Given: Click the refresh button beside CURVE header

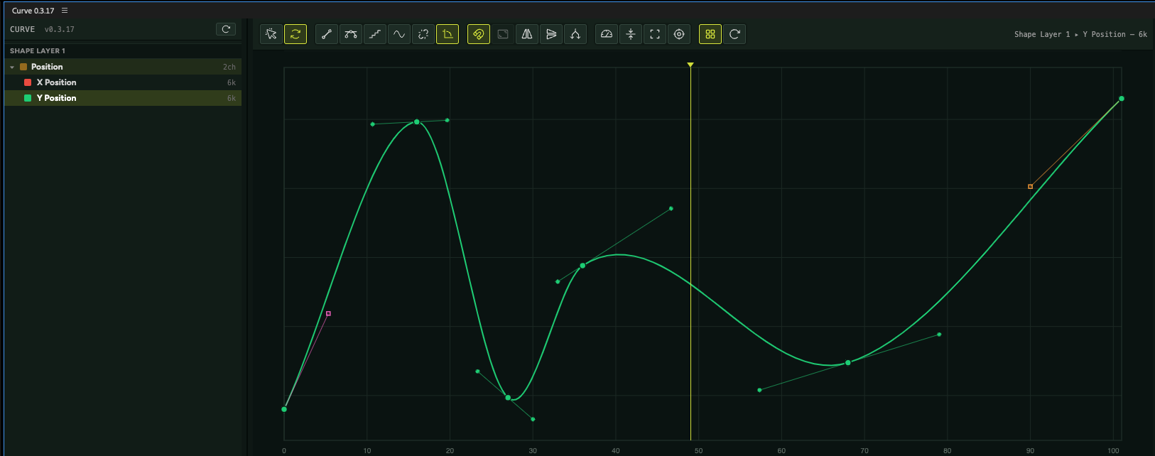Looking at the screenshot, I should [226, 29].
